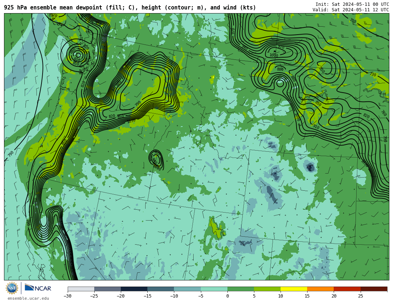Viewport: 393px width, 303px height.
Task: Click the '-15' colorbar tick label
Action: 147,296
